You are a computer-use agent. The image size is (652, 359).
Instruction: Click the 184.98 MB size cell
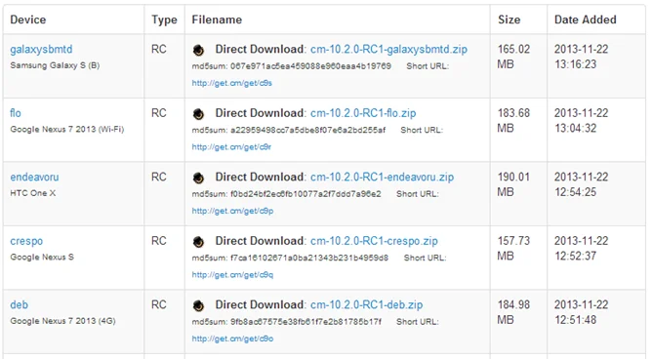coord(513,313)
